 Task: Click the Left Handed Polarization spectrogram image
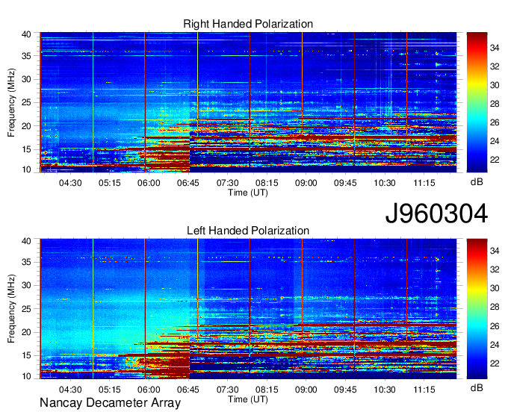[x=248, y=309]
